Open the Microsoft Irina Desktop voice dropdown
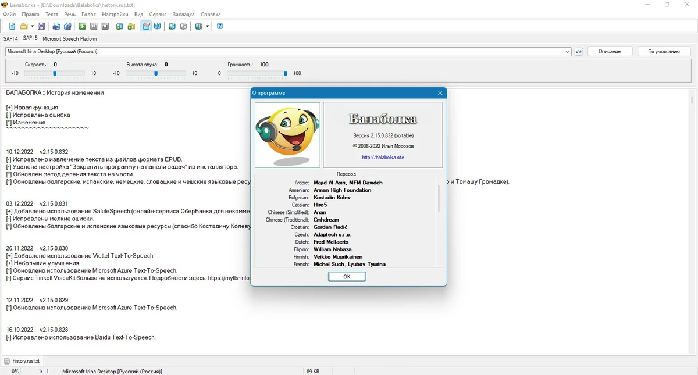Image resolution: width=698 pixels, height=375 pixels. pyautogui.click(x=289, y=52)
